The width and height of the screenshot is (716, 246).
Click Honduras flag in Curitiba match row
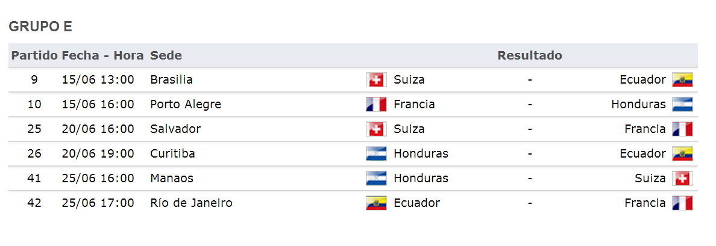click(376, 153)
